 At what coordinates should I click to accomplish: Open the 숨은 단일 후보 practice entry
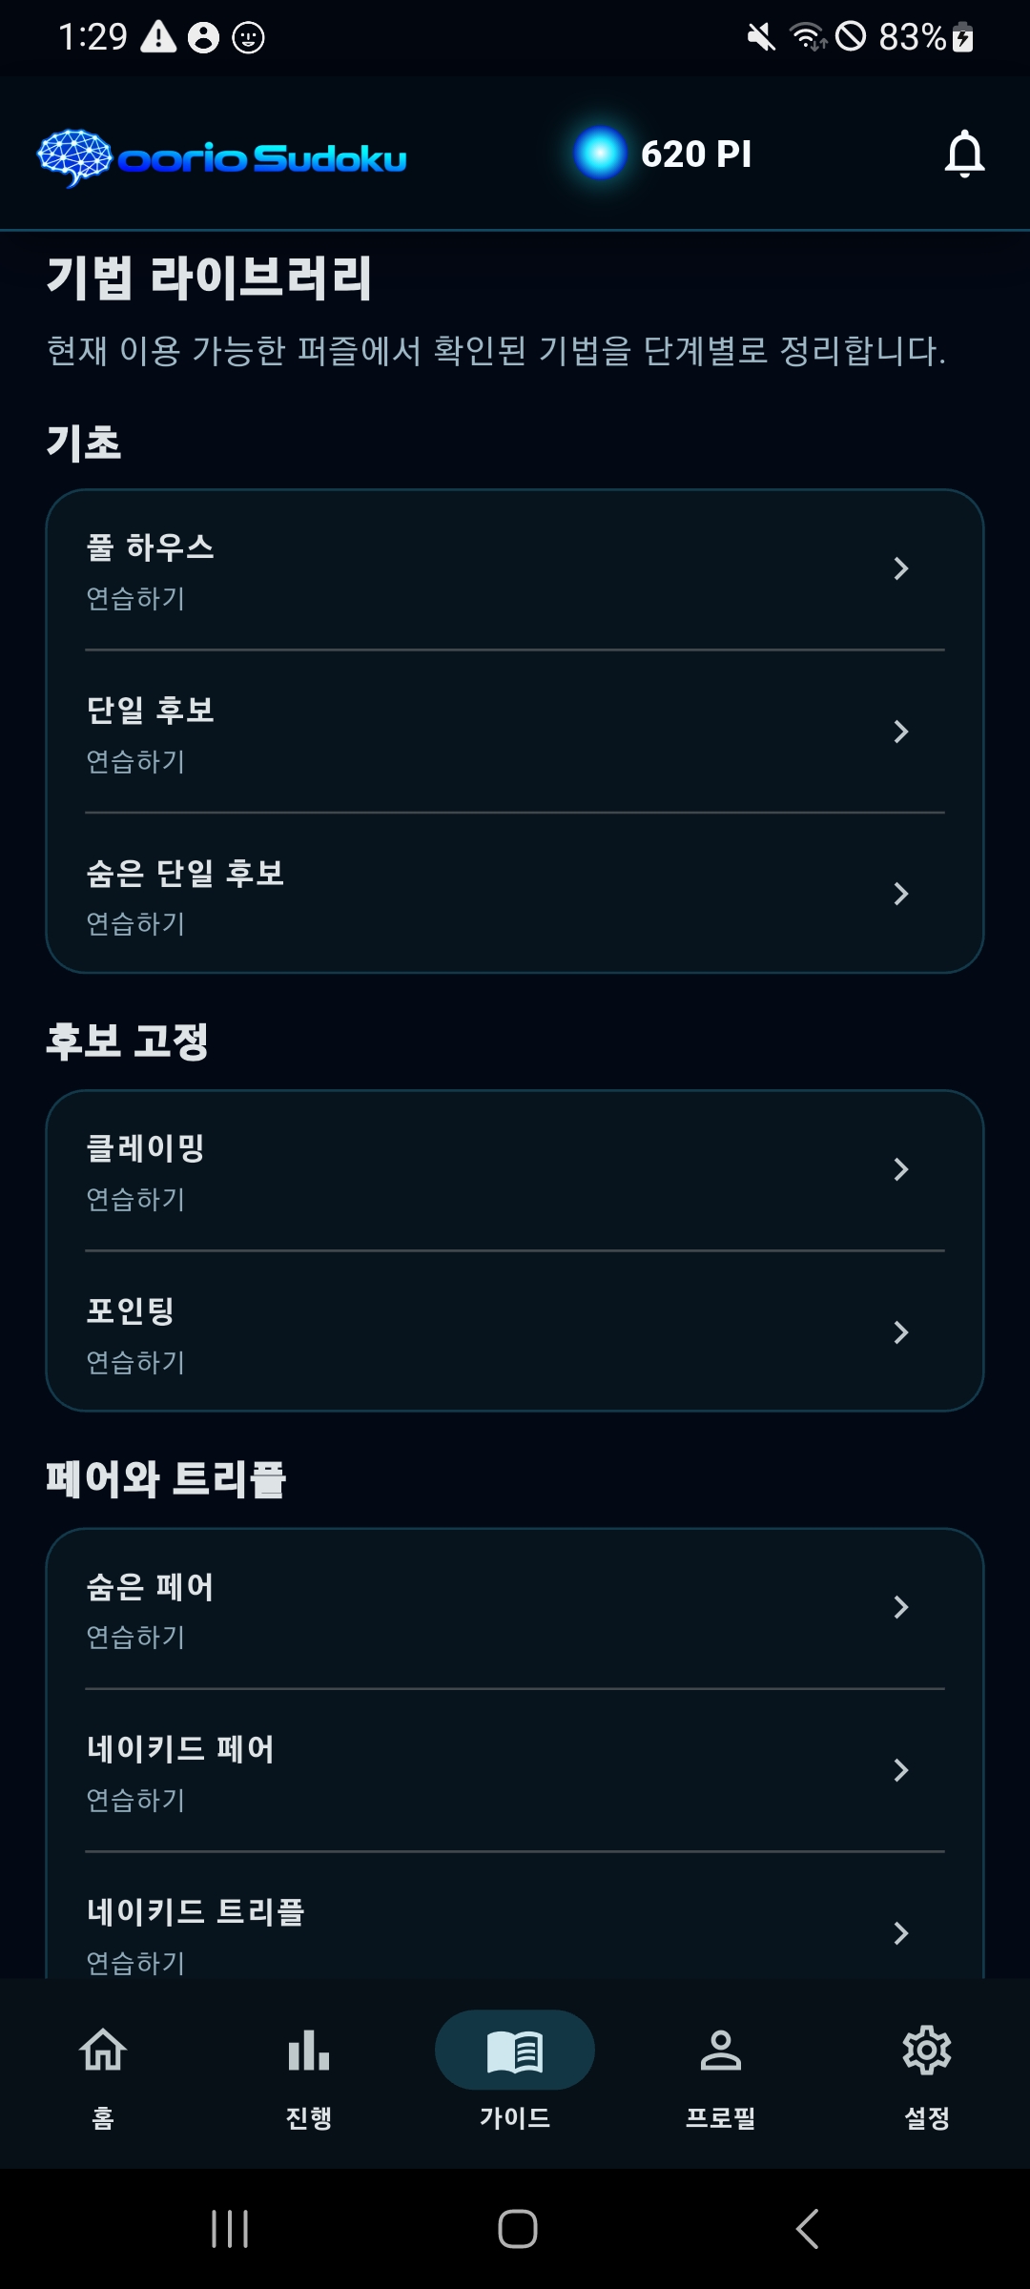point(515,895)
